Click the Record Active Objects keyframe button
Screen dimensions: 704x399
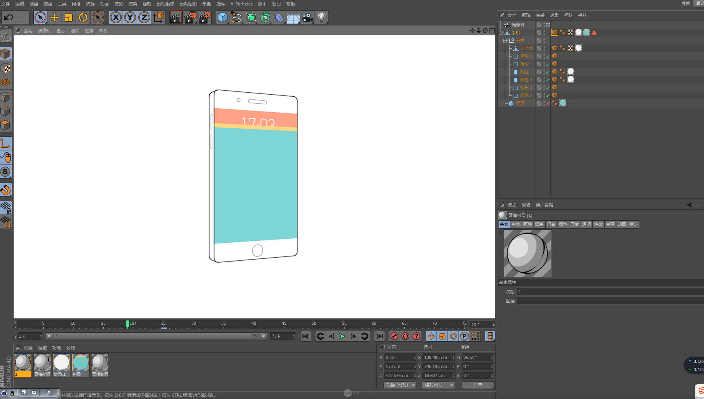(x=394, y=336)
